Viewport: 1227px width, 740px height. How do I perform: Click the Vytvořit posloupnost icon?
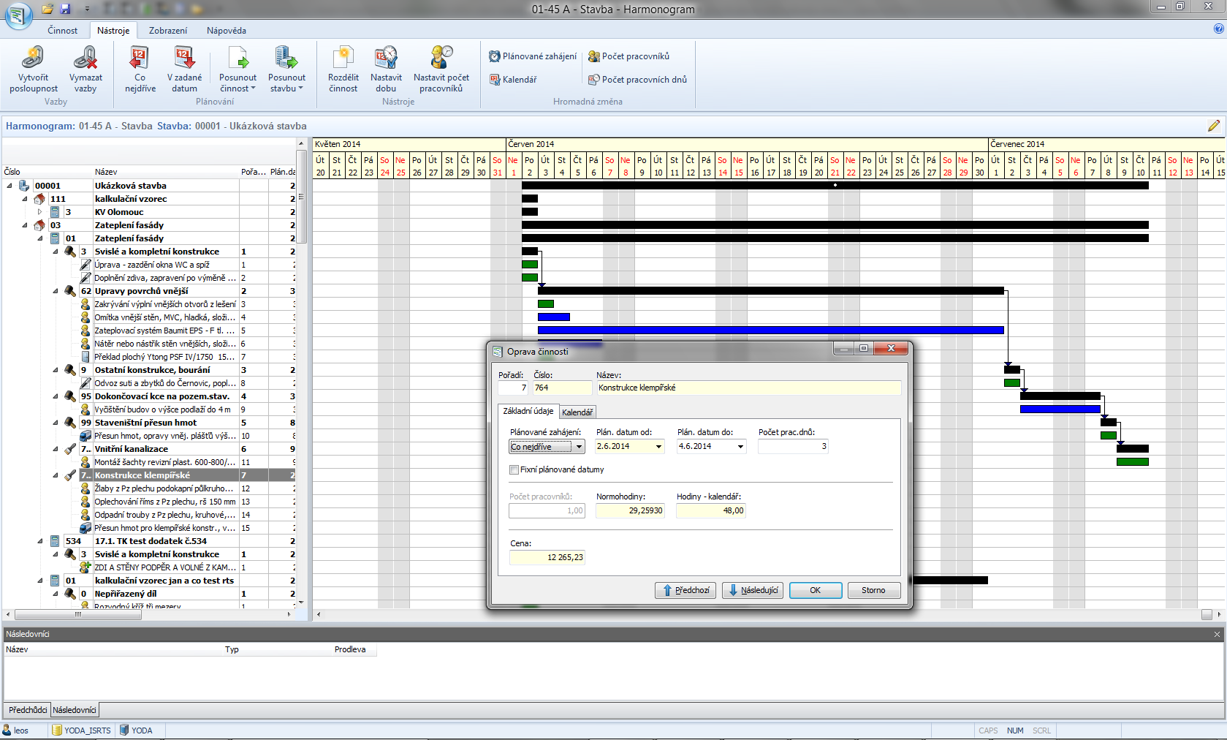33,58
